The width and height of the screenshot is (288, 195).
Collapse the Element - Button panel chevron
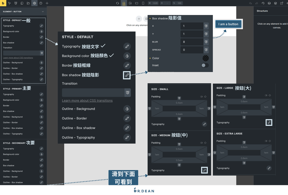pyautogui.click(x=43, y=12)
